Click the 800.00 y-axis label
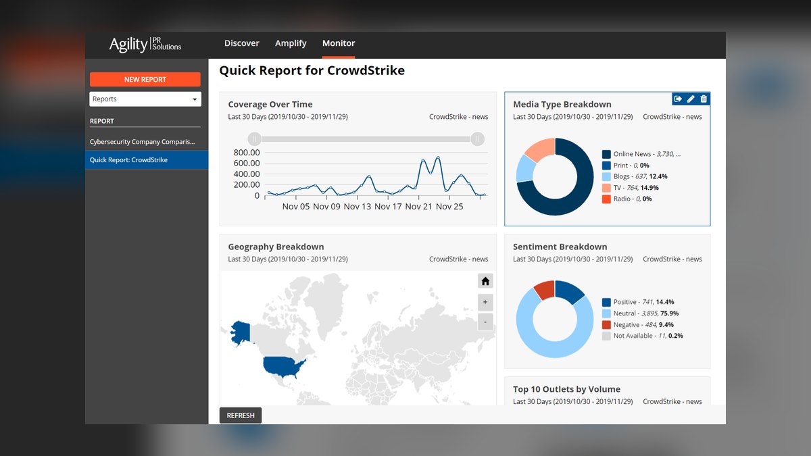The height and width of the screenshot is (456, 811). (x=247, y=152)
